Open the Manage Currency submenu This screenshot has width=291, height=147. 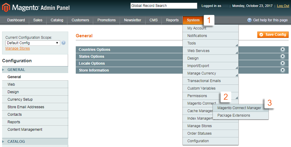tap(210, 73)
